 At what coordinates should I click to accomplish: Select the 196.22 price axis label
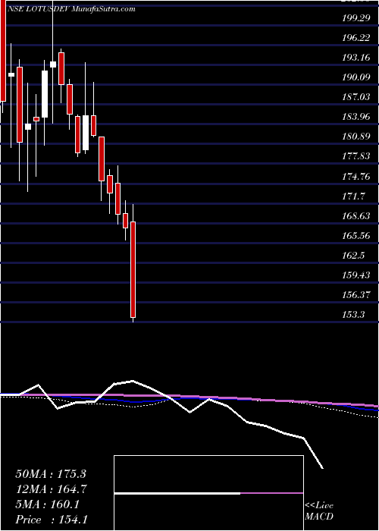356,38
